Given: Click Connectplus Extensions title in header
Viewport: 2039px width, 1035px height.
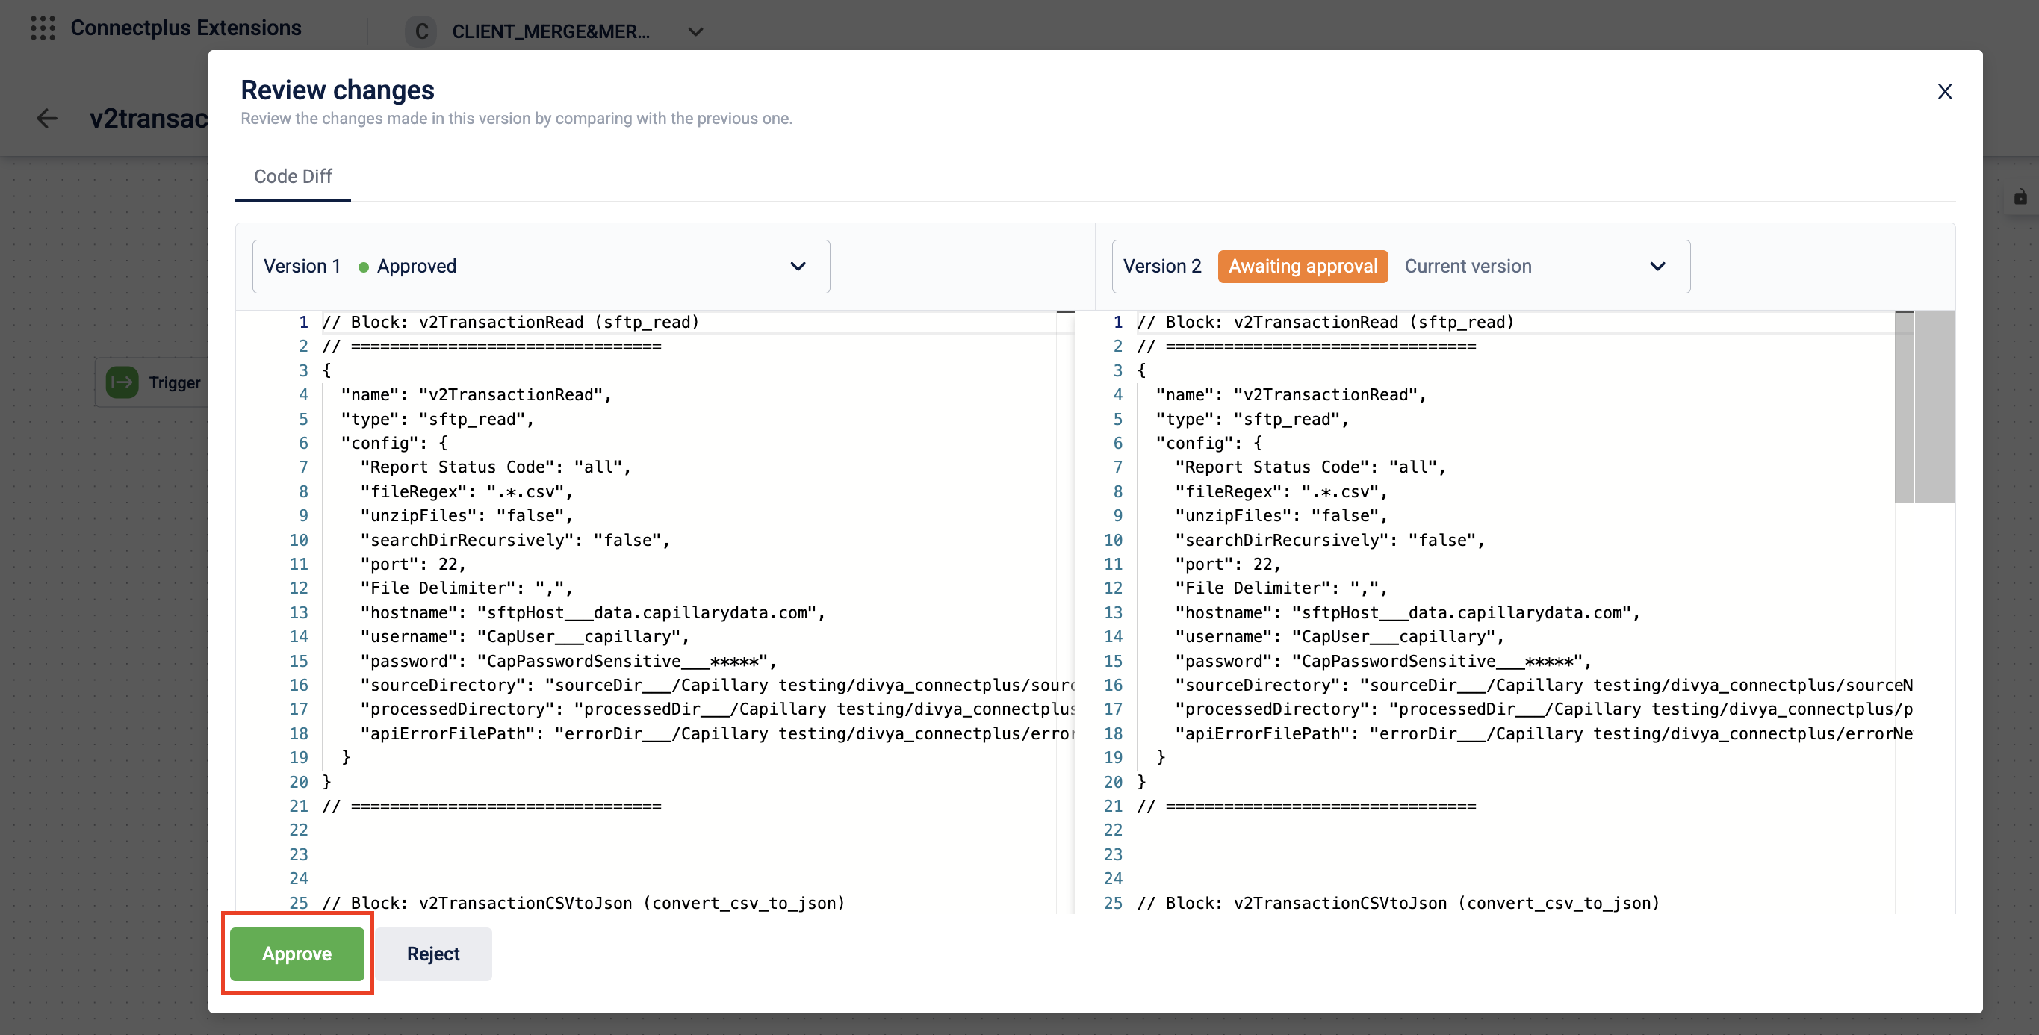Looking at the screenshot, I should 186,28.
